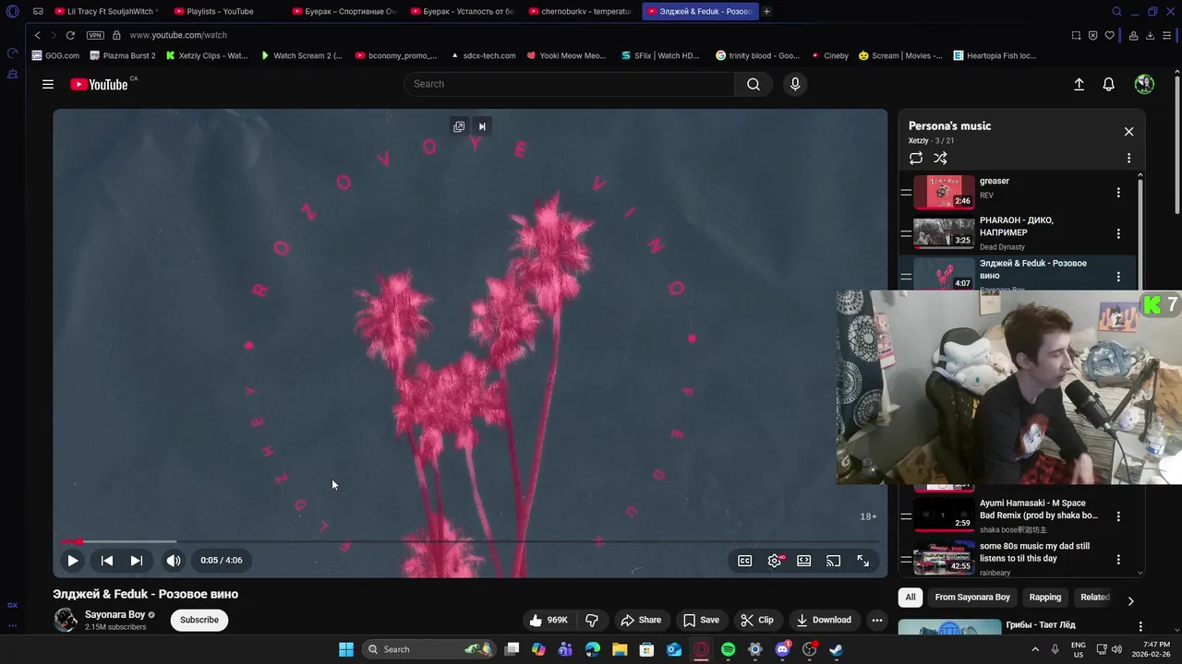This screenshot has height=664, width=1182.
Task: Mute the video volume
Action: (x=174, y=560)
